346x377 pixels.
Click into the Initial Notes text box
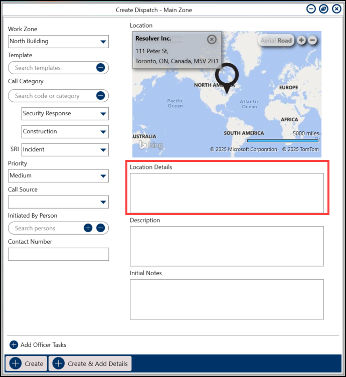[227, 299]
